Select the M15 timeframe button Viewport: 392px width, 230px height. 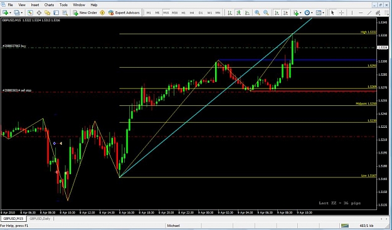[166, 13]
